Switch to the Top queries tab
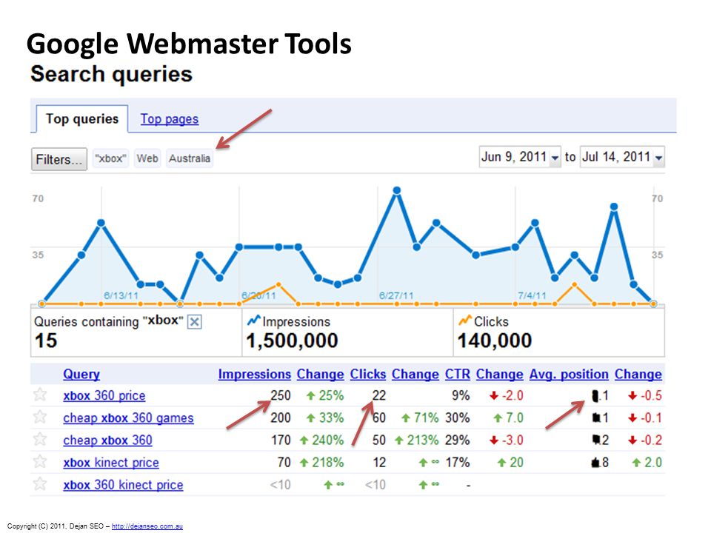Viewport: 711px width, 533px height. (82, 118)
